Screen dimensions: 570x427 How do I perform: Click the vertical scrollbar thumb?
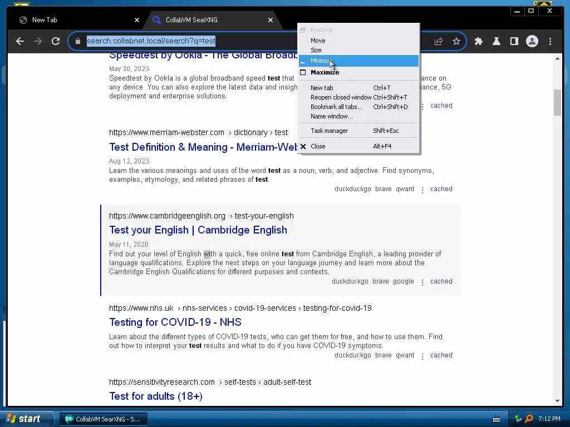click(558, 102)
